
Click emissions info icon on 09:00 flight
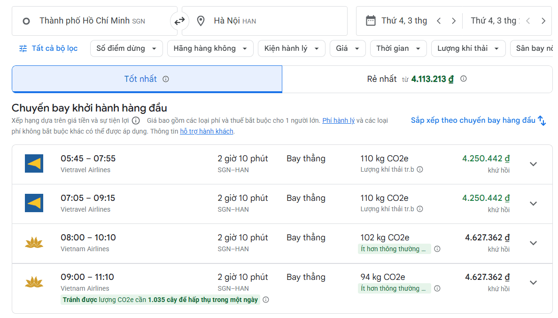437,288
